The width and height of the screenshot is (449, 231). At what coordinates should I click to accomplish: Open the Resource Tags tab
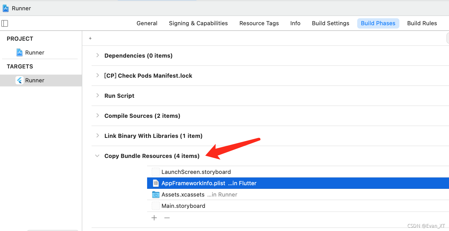tap(259, 23)
